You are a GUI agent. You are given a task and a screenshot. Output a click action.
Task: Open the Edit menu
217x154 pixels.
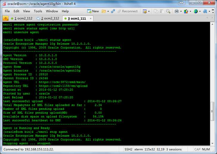[x=16, y=11]
